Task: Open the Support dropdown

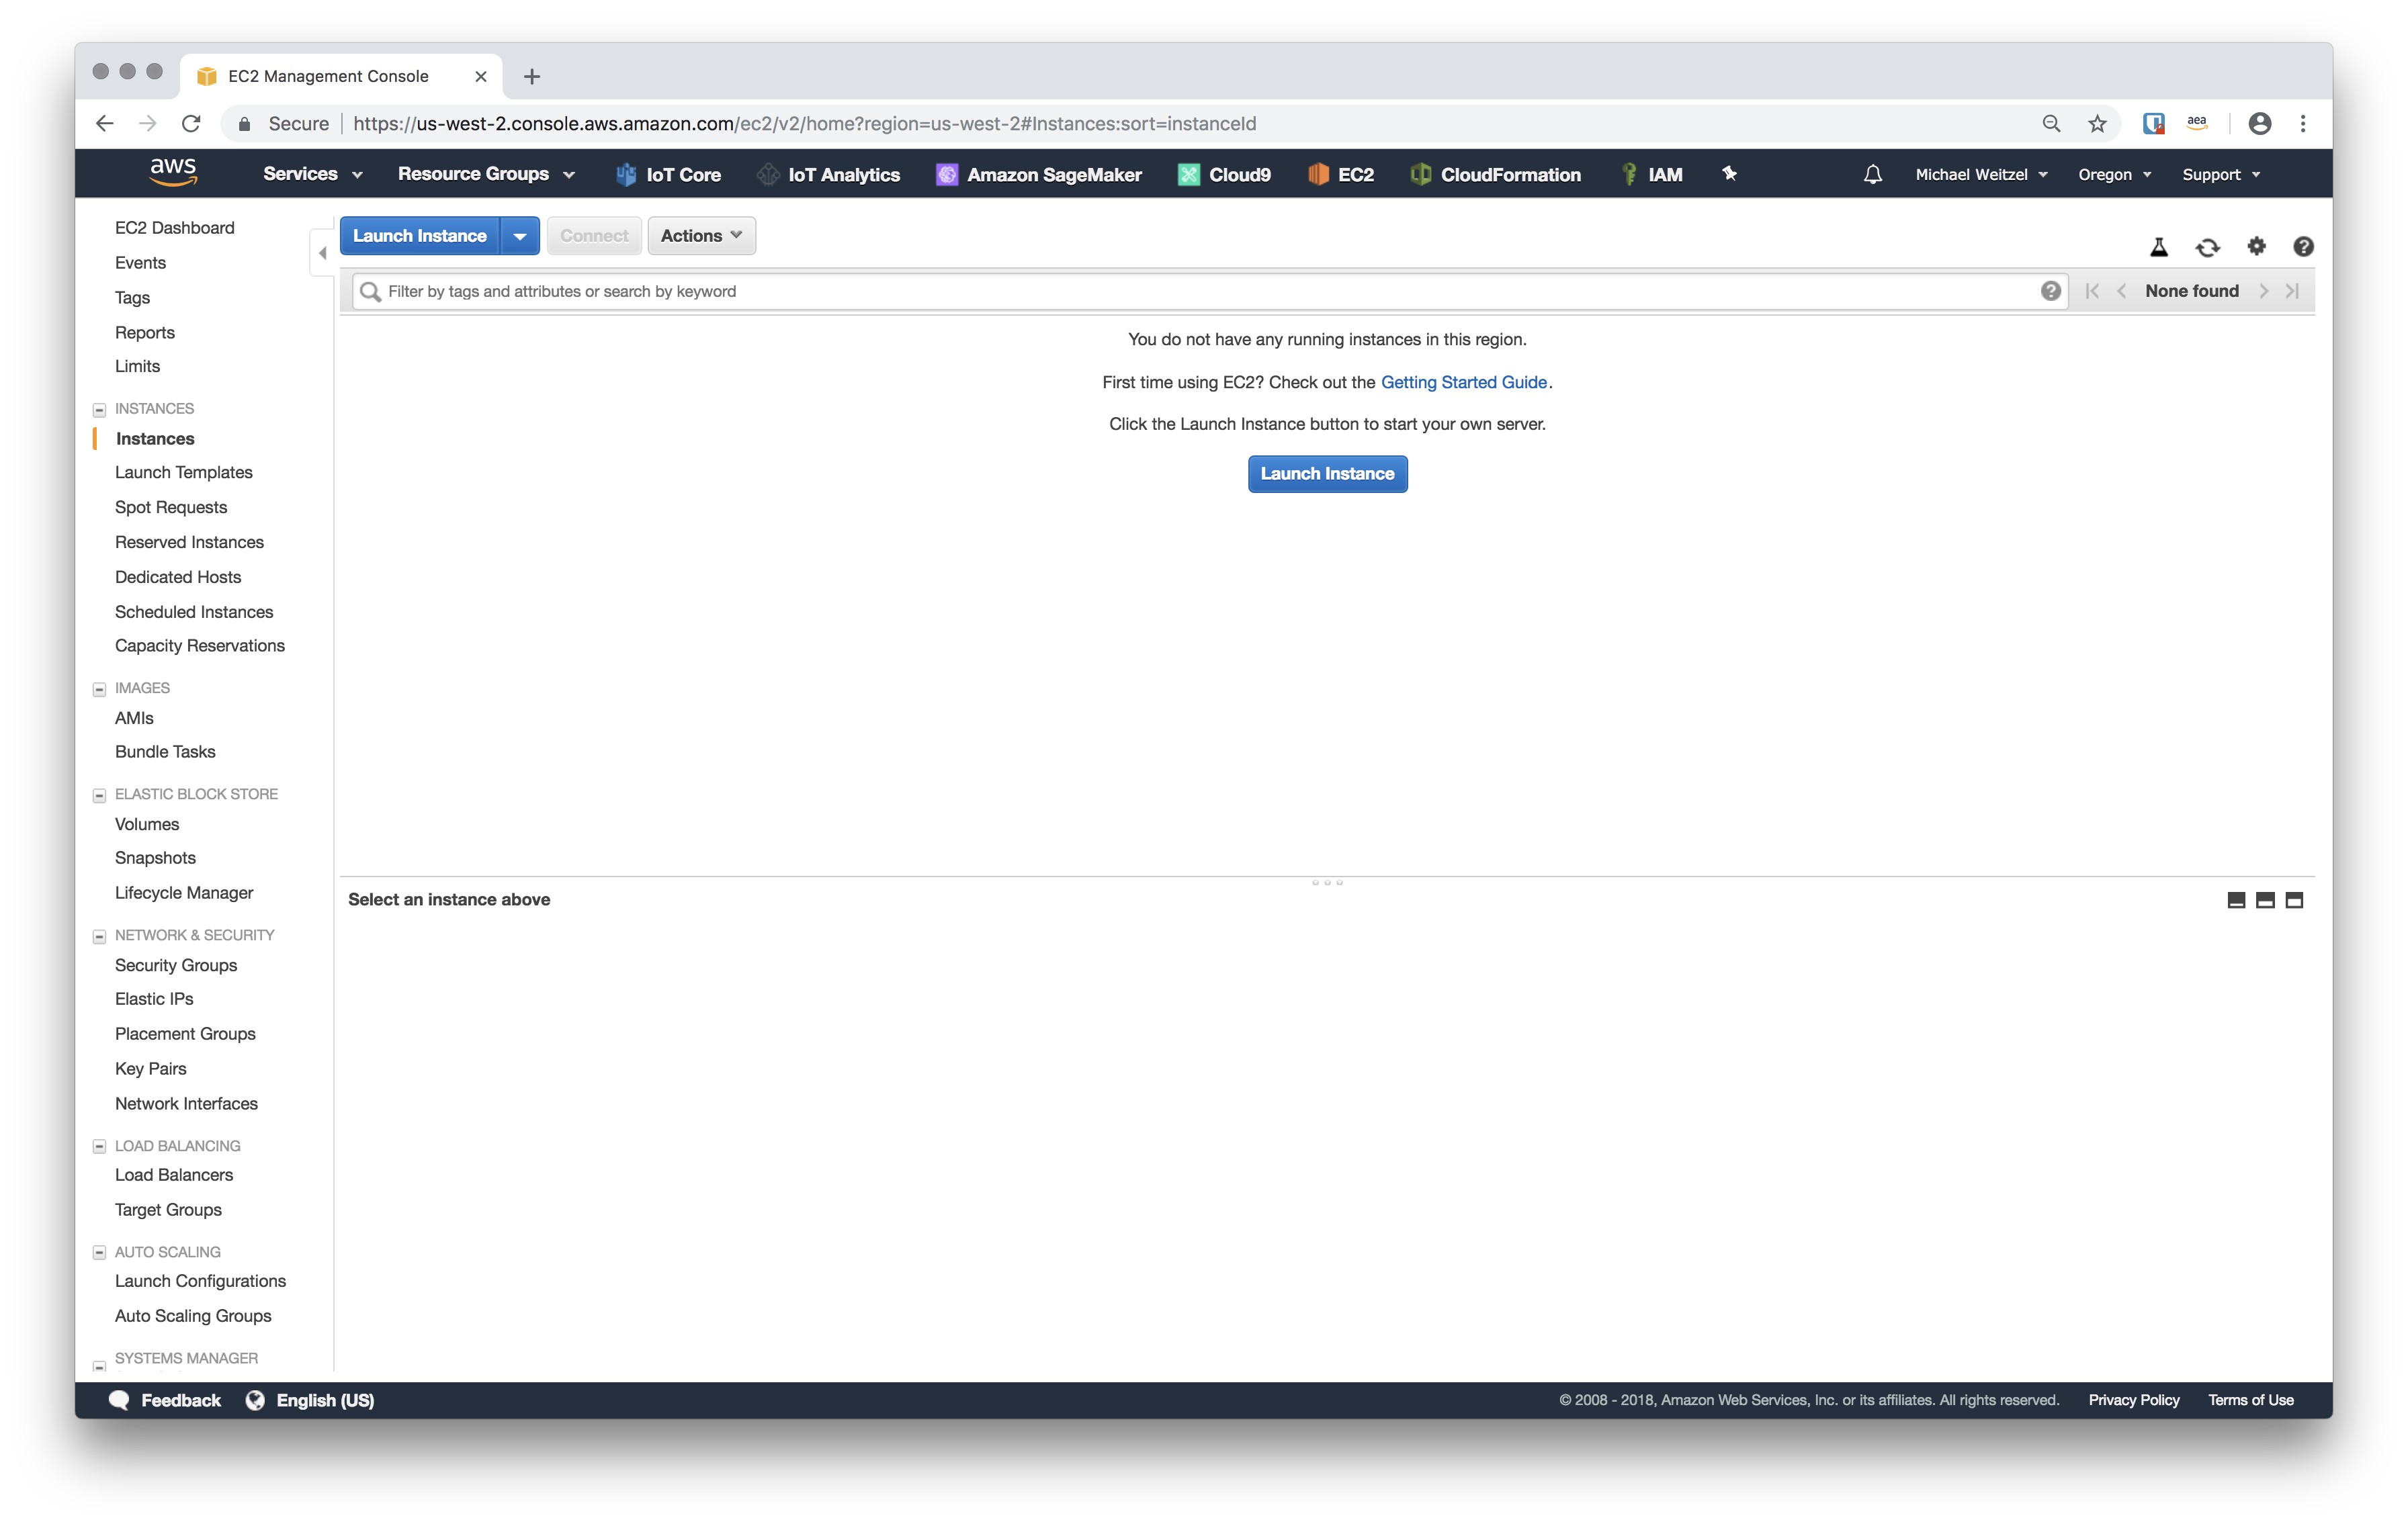Action: point(2220,174)
